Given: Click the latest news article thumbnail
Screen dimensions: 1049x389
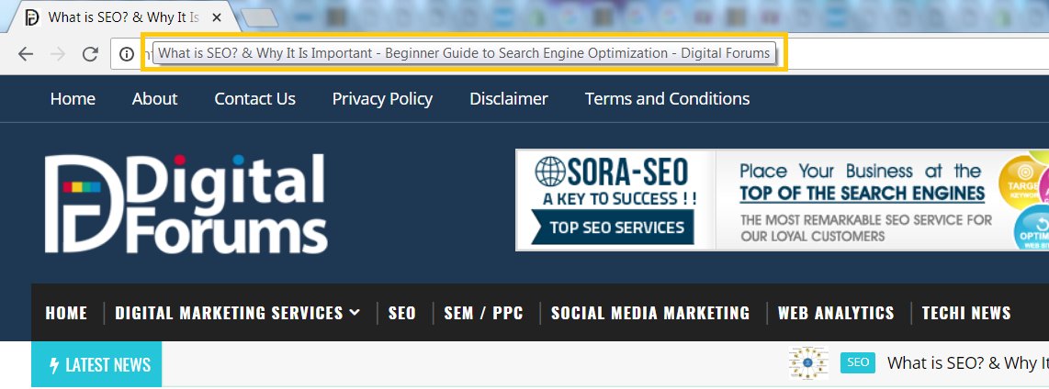Looking at the screenshot, I should click(x=808, y=363).
